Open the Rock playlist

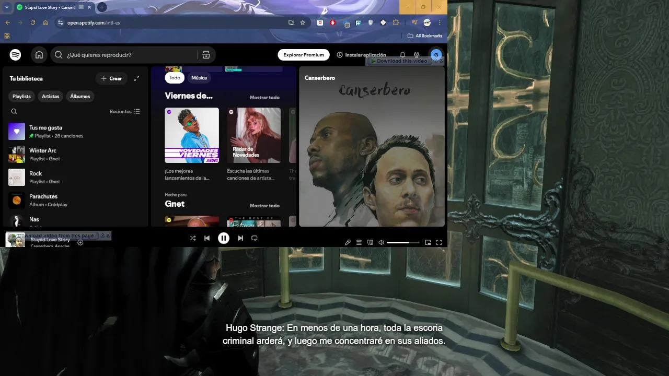click(76, 178)
